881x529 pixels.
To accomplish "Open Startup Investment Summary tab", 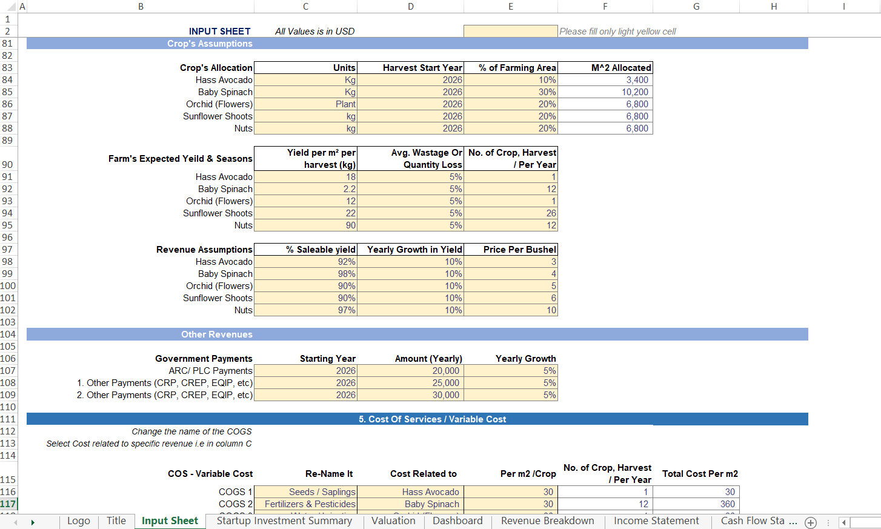I will [x=284, y=521].
